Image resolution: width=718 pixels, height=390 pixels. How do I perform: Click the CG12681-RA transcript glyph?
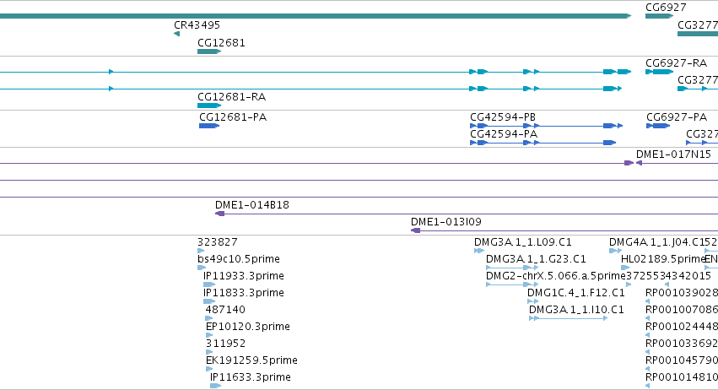coord(209,106)
